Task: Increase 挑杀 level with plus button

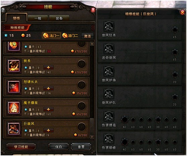Action: tap(48, 68)
